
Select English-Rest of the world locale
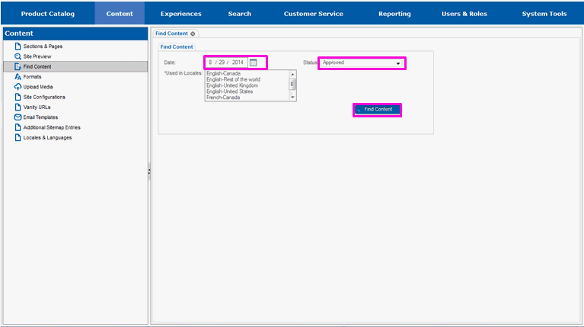[234, 79]
